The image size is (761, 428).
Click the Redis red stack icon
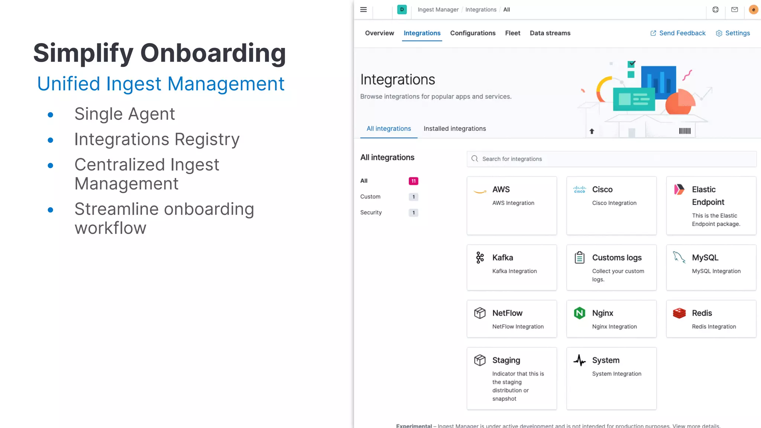(x=679, y=313)
